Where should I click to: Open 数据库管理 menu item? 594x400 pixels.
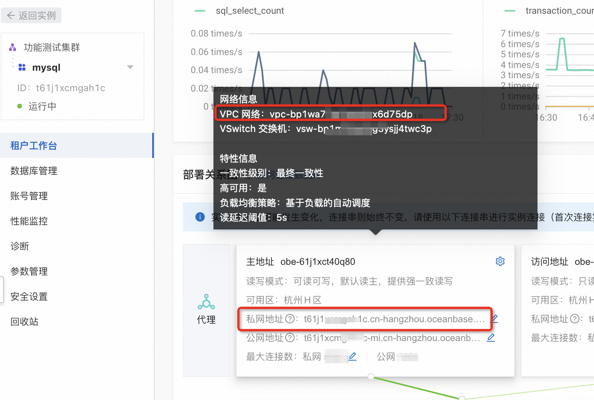(x=77, y=171)
